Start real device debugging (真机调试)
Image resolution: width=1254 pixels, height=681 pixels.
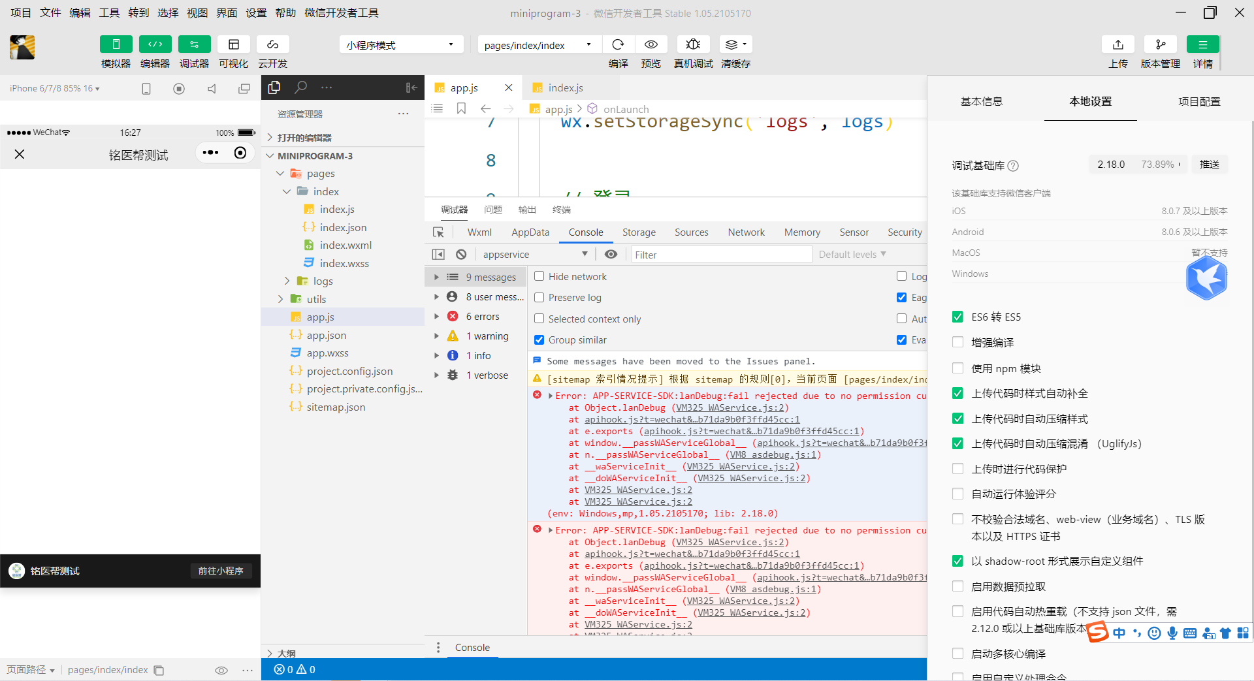pos(693,44)
